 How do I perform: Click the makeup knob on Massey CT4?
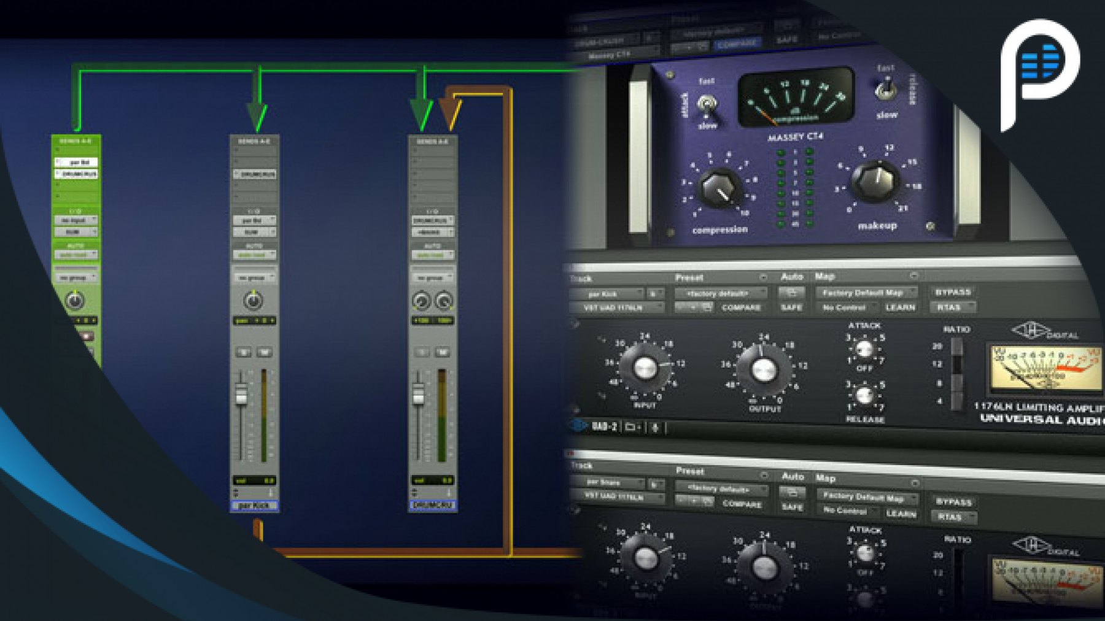click(876, 182)
